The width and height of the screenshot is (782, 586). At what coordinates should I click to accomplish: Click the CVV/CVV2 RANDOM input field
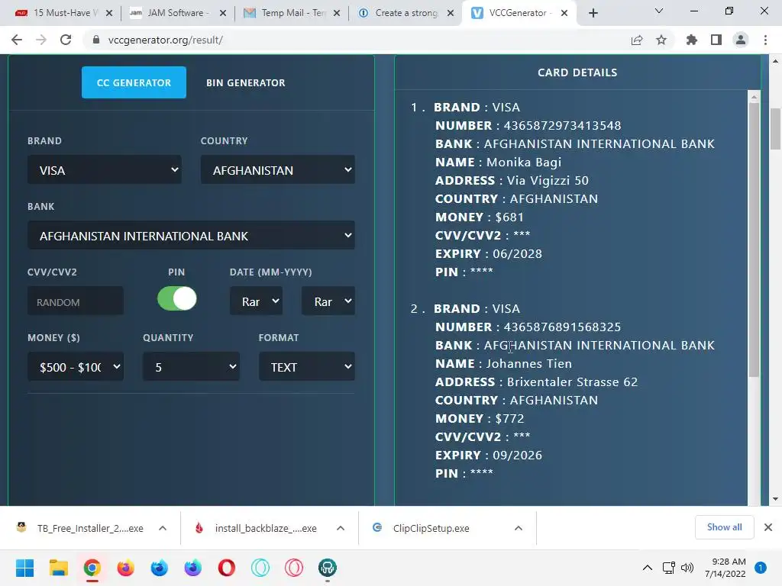point(76,301)
